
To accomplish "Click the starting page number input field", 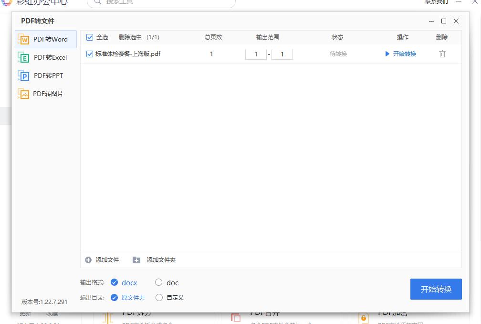I will 256,54.
